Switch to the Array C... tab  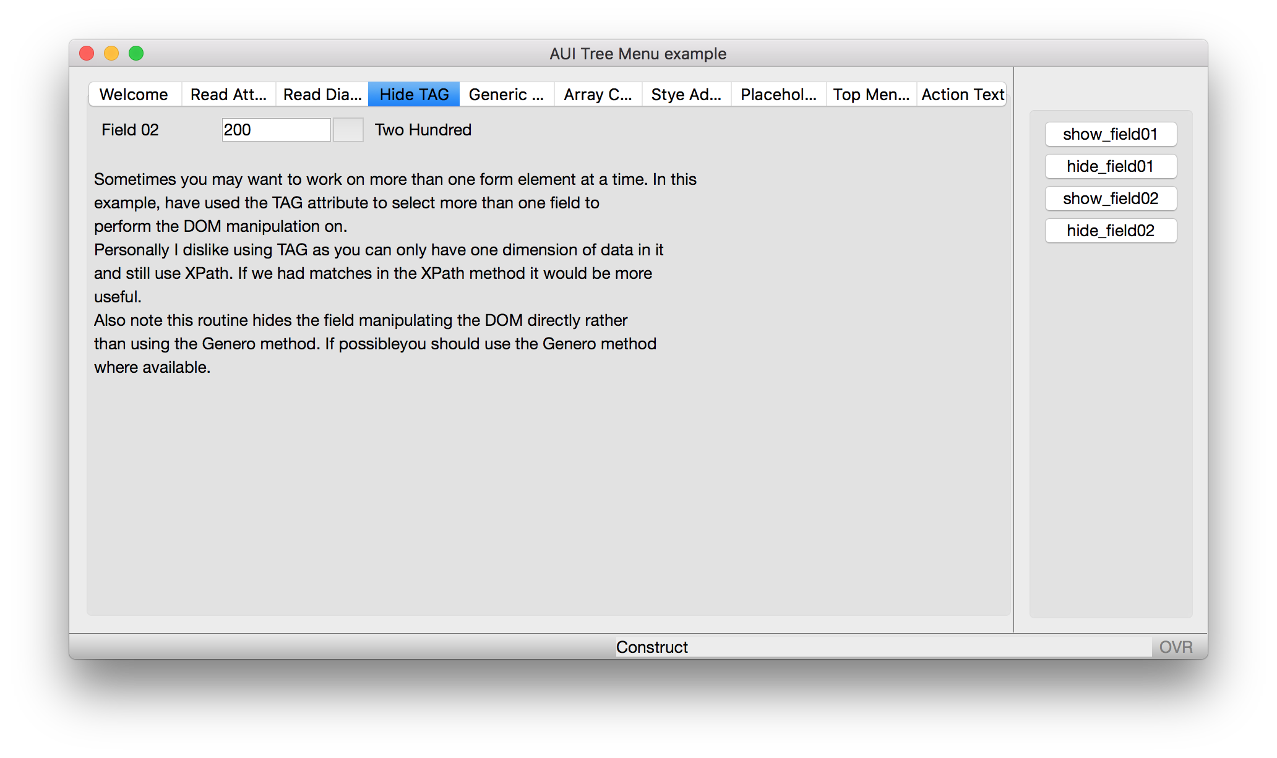(598, 95)
